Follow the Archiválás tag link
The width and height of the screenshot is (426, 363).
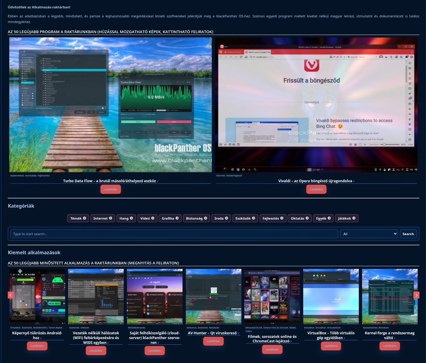click(31, 176)
